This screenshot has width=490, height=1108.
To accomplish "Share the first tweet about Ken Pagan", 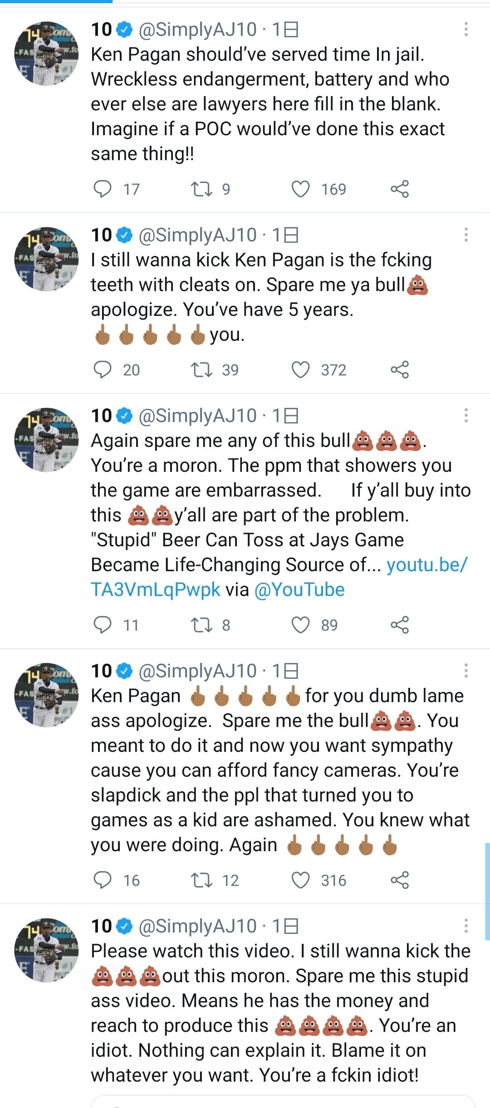I will [400, 189].
